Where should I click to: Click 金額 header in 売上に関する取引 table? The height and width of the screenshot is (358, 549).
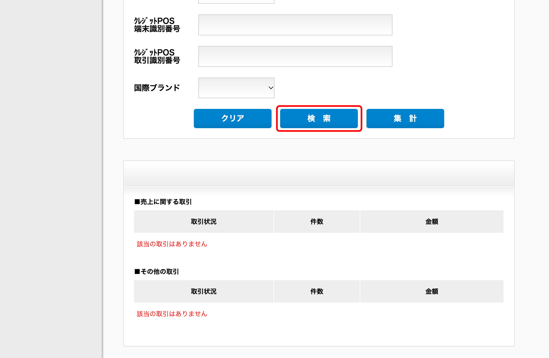pos(432,222)
